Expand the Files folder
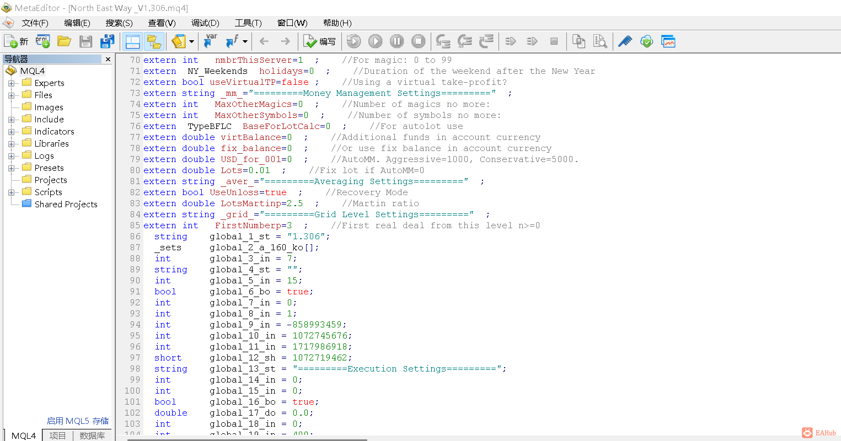Image resolution: width=841 pixels, height=441 pixels. [x=11, y=95]
